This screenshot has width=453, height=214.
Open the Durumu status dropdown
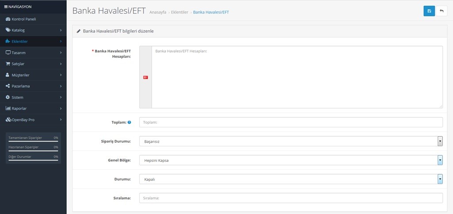click(290, 179)
